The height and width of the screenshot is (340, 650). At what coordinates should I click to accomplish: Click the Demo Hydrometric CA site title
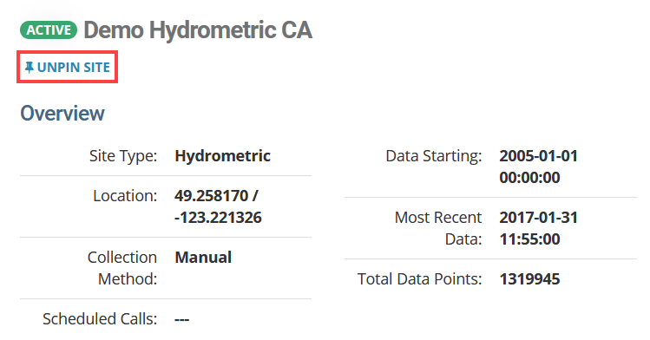click(x=198, y=30)
